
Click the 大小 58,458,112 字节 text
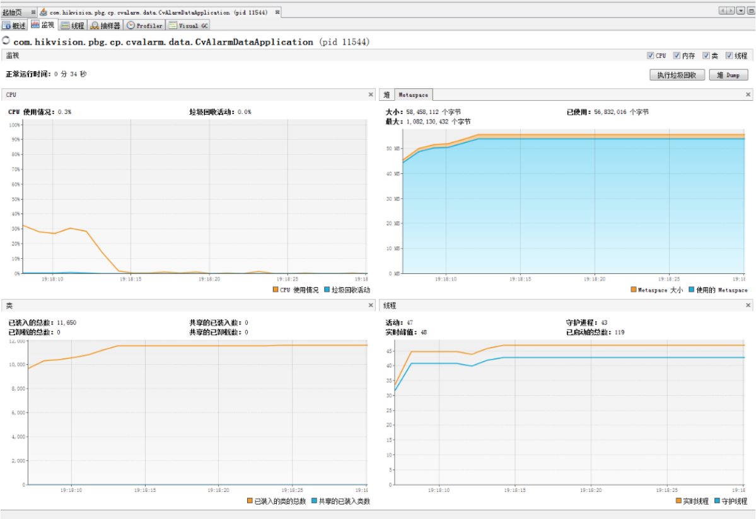pyautogui.click(x=423, y=111)
